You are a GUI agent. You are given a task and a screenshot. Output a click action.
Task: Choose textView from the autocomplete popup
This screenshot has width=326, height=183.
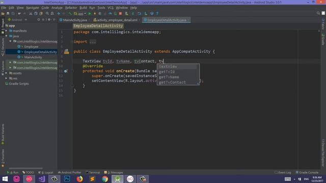pos(178,67)
